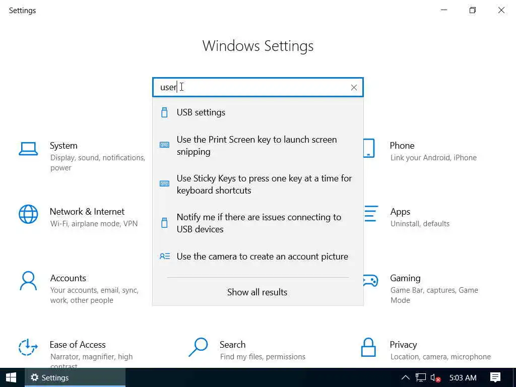Open the Windows Start button
The image size is (516, 387).
11,377
